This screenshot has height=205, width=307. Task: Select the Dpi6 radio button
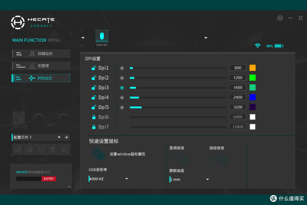(x=122, y=117)
